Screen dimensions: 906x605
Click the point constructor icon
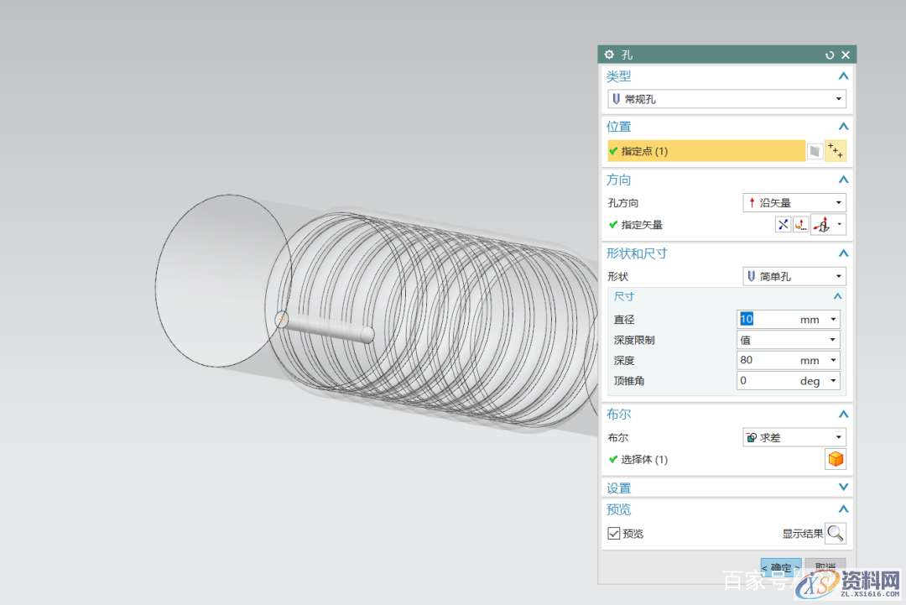tap(836, 151)
